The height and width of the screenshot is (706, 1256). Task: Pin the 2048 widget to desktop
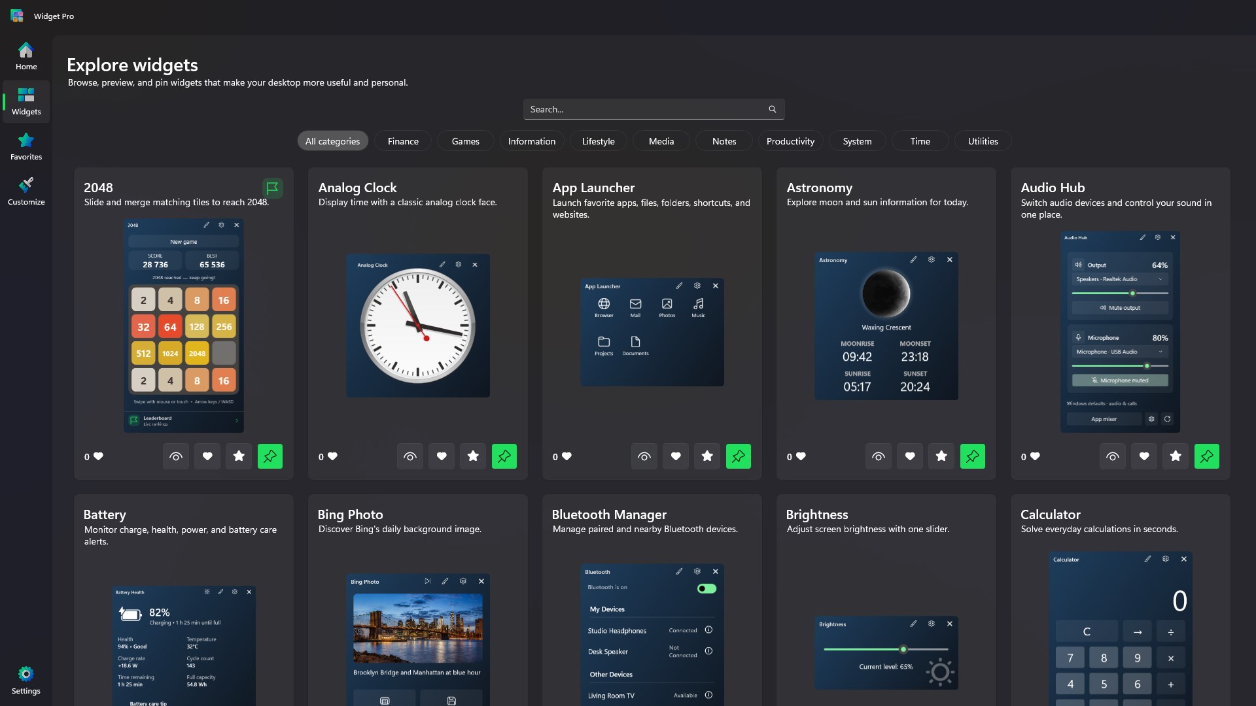click(270, 456)
